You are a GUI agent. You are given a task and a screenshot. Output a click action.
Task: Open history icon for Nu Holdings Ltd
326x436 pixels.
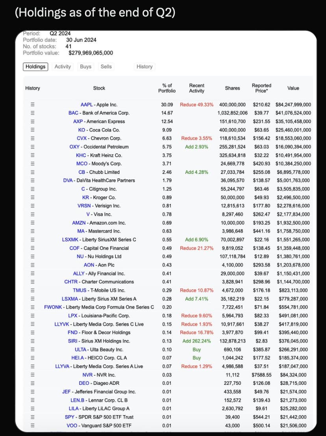[x=33, y=257]
